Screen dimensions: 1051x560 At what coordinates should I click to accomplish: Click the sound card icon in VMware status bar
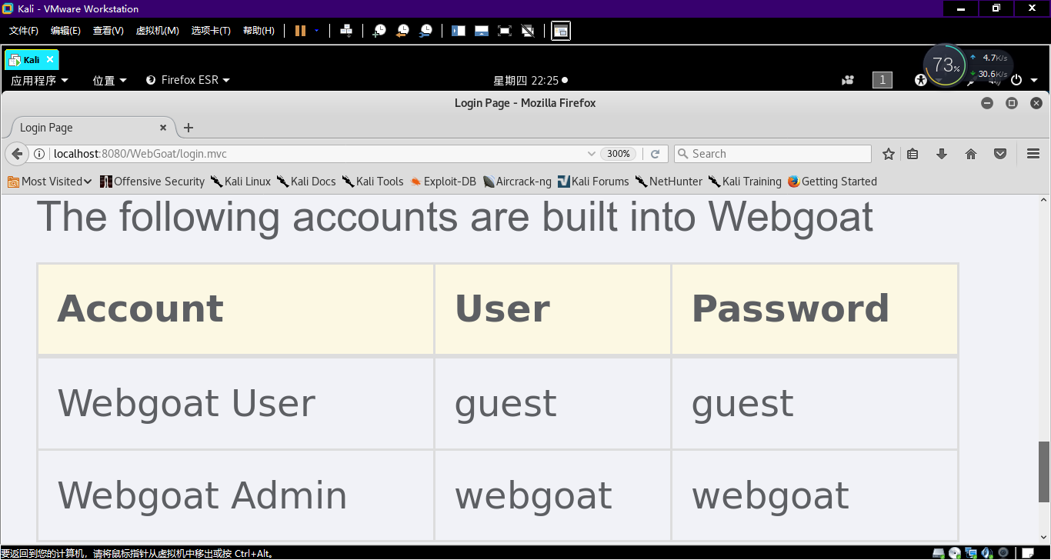987,553
